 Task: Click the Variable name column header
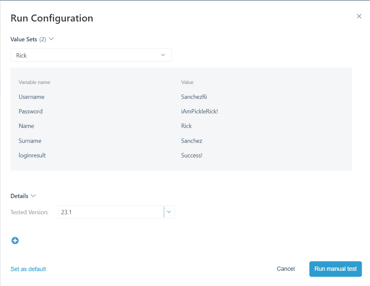click(34, 82)
